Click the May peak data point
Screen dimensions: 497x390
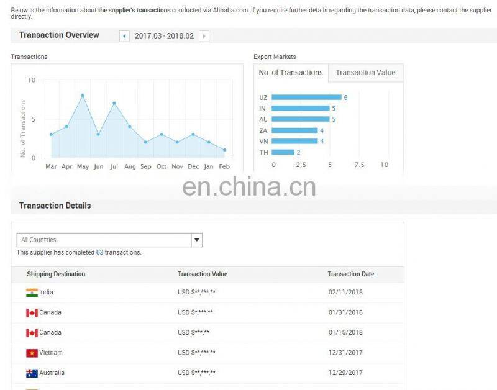(x=83, y=95)
